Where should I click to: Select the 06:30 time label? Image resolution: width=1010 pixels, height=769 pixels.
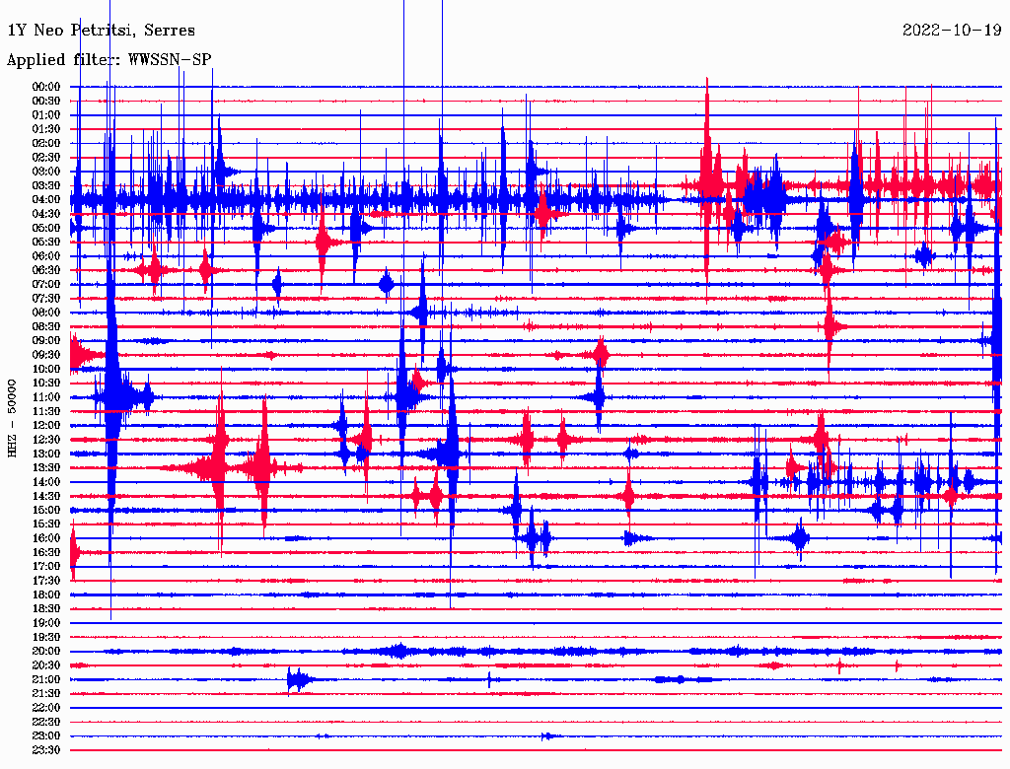(x=46, y=270)
